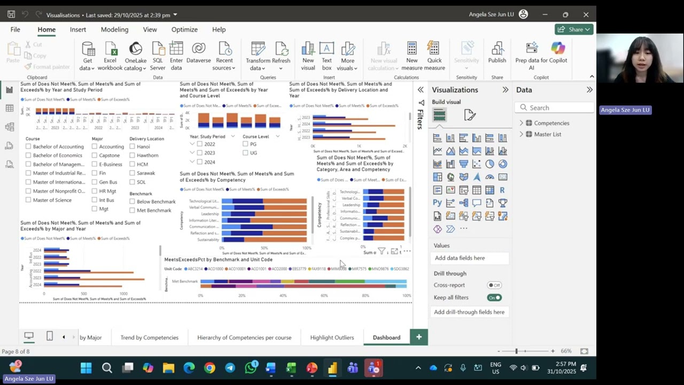Open Windows Start menu
This screenshot has height=385, width=684.
[86, 368]
